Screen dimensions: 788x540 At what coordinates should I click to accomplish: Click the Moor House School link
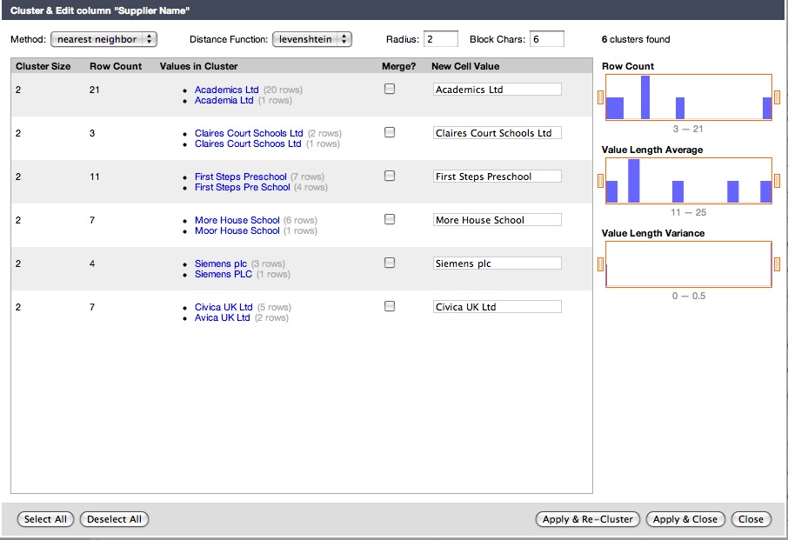[x=237, y=230]
